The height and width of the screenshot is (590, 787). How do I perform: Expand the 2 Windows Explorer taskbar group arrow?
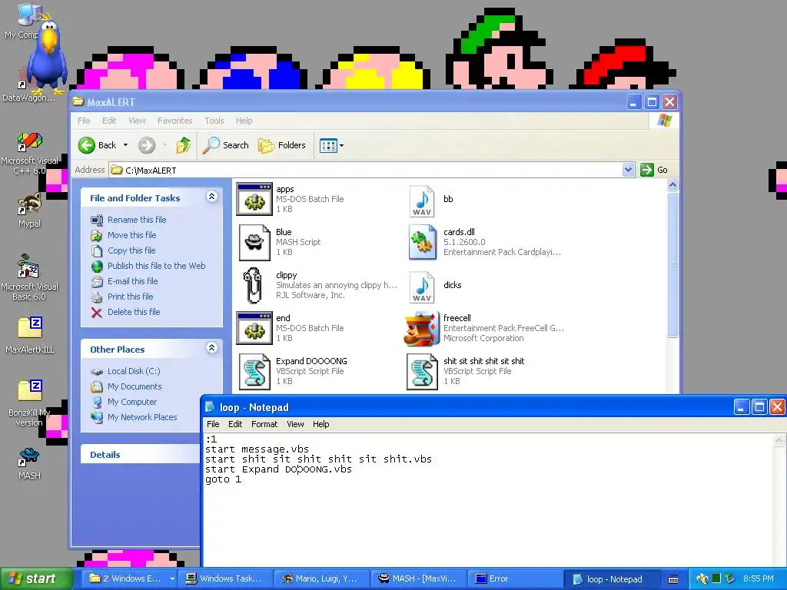coord(172,579)
